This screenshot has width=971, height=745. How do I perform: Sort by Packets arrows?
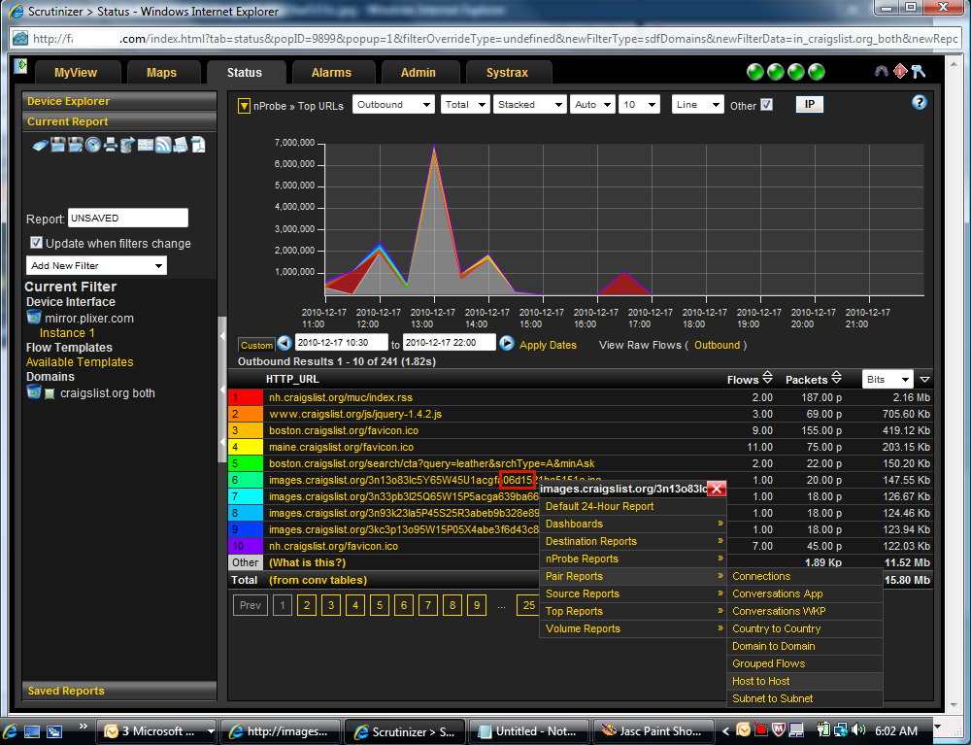point(836,377)
